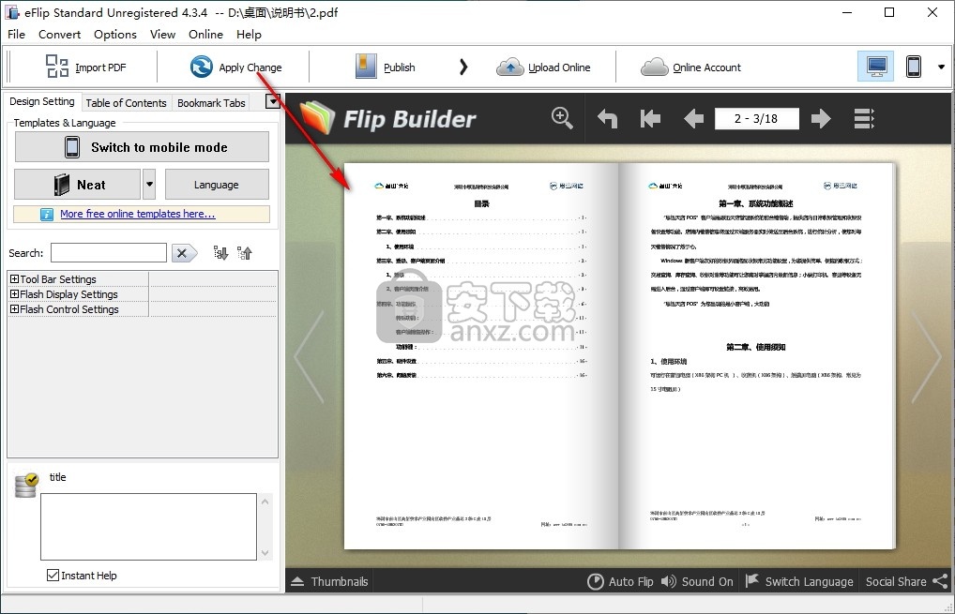The image size is (955, 614).
Task: Select the desktop monitor preview icon
Action: pyautogui.click(x=876, y=67)
